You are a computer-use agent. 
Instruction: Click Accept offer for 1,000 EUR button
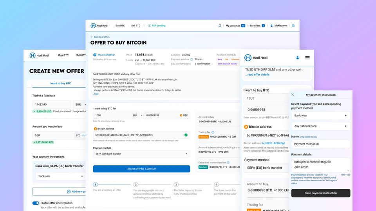point(141,169)
